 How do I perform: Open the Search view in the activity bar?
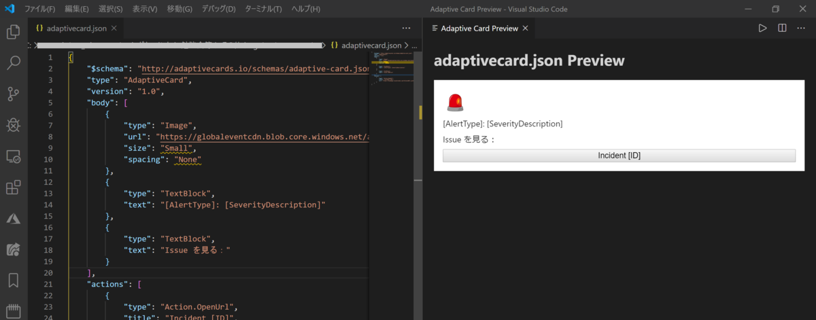click(13, 63)
